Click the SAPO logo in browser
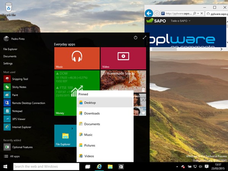The width and height of the screenshot is (228, 171). pyautogui.click(x=156, y=21)
